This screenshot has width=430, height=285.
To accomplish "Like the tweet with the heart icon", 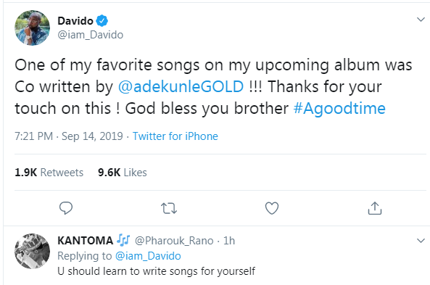I will pos(272,208).
